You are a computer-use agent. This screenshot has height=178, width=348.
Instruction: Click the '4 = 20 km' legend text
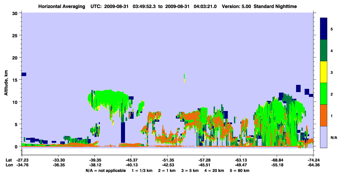(x=214, y=171)
